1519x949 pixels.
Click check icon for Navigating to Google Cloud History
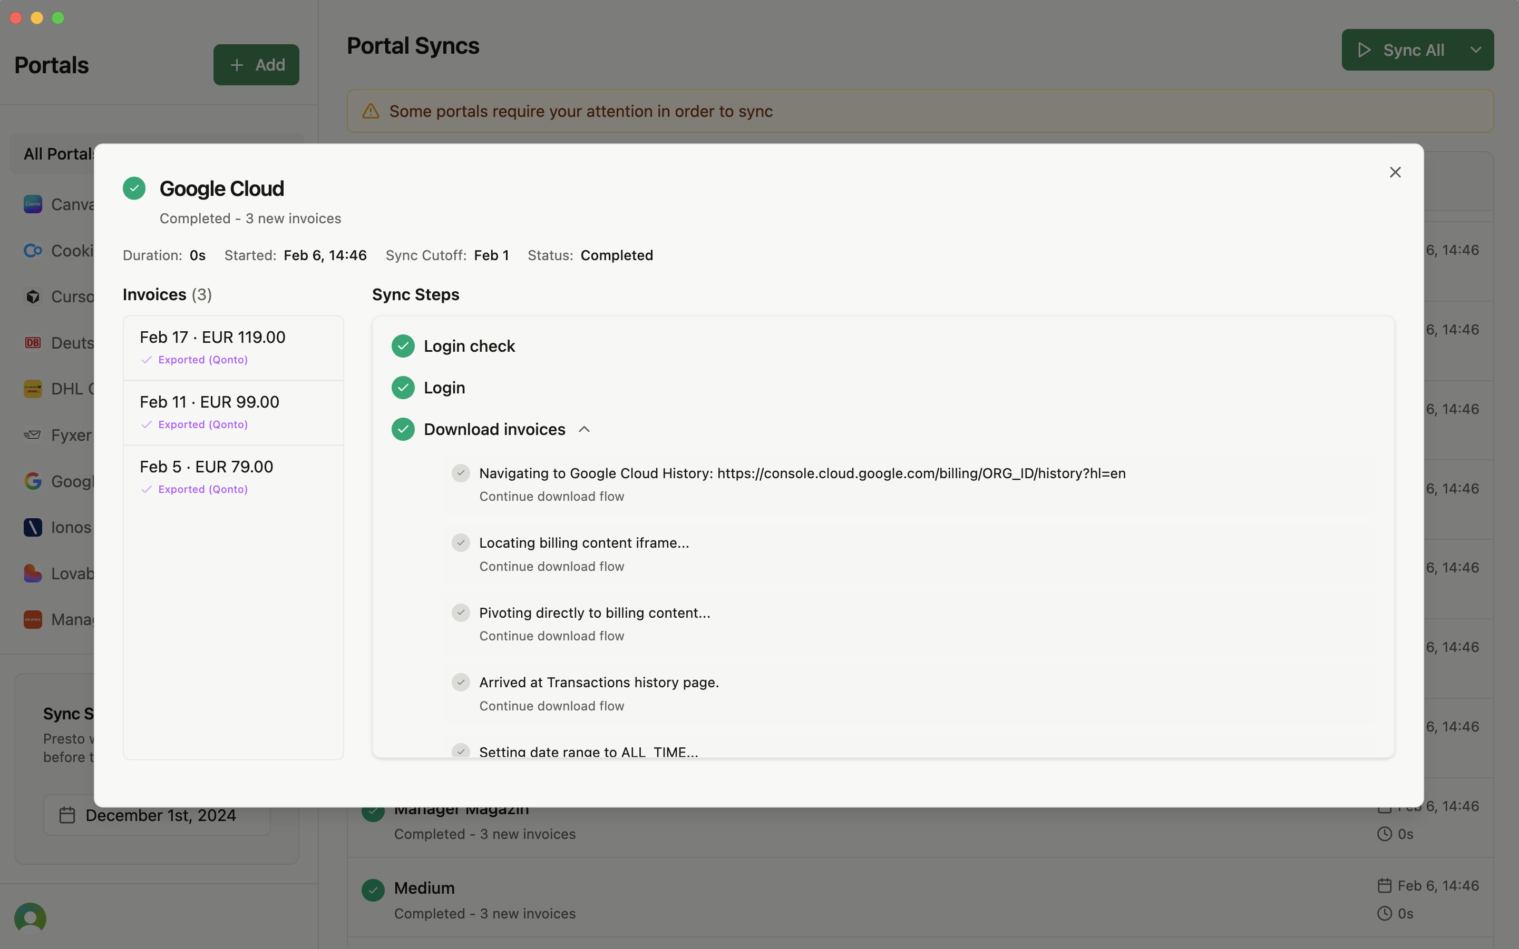click(x=461, y=472)
